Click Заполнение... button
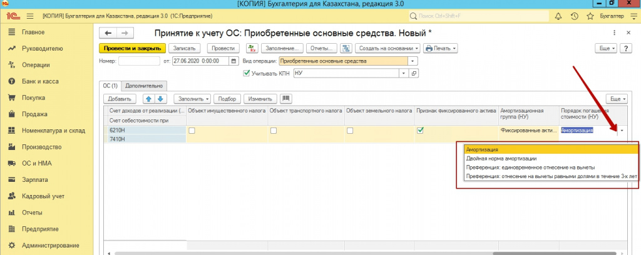The width and height of the screenshot is (641, 255). [x=282, y=48]
